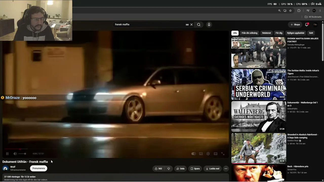Select the Alla filter chip
Viewport: 324px width, 182px height.
point(235,33)
